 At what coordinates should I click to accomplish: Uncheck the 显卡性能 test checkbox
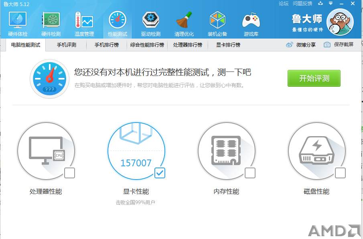click(x=160, y=173)
